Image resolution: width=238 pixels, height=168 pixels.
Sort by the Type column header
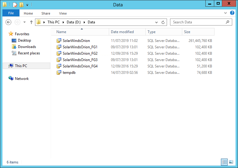pos(164,32)
